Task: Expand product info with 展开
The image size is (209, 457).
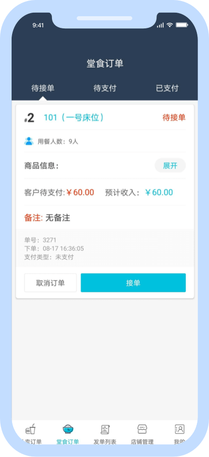Action: pyautogui.click(x=170, y=166)
